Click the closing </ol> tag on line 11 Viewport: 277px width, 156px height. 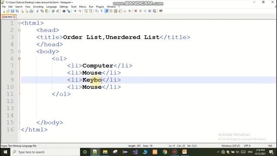[x=61, y=94]
